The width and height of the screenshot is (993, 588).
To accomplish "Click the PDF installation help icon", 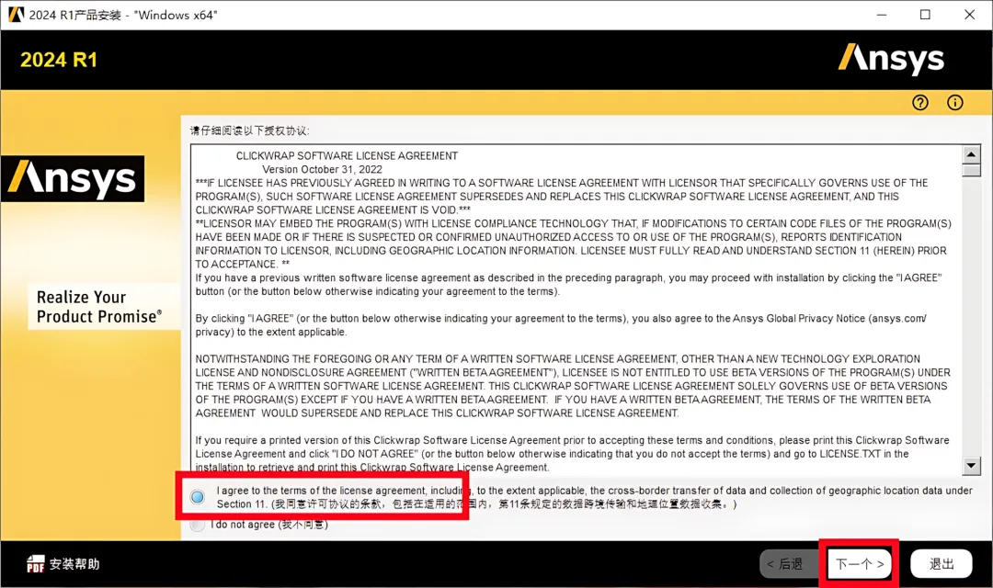I will tap(36, 563).
